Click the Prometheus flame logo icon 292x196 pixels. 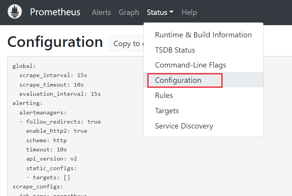[15, 12]
